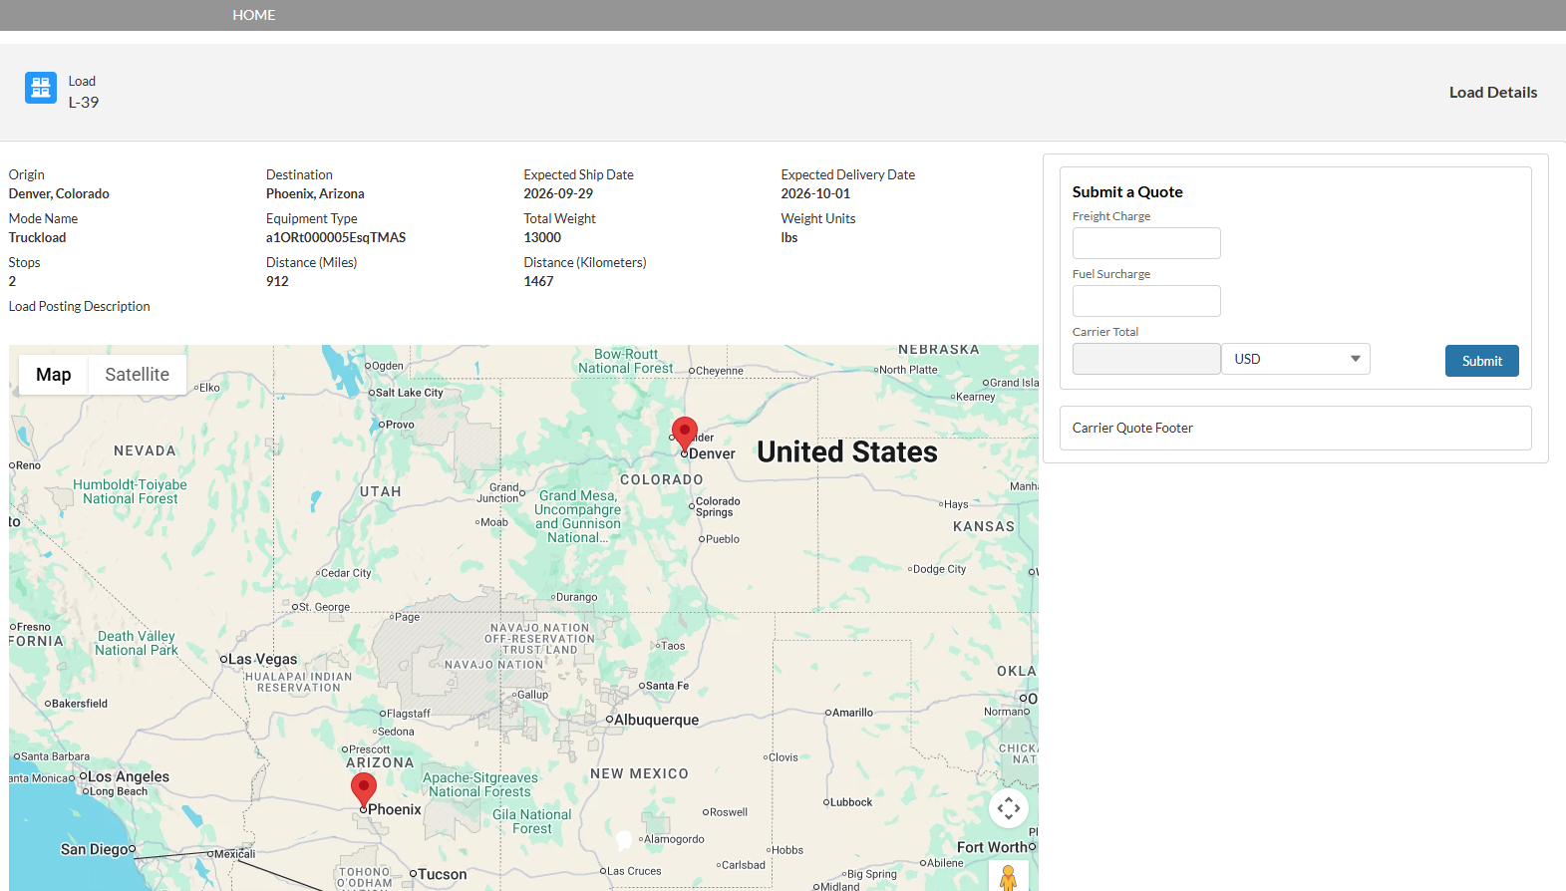The width and height of the screenshot is (1566, 891).
Task: Click the Salt Lake City map label
Action: tap(409, 393)
